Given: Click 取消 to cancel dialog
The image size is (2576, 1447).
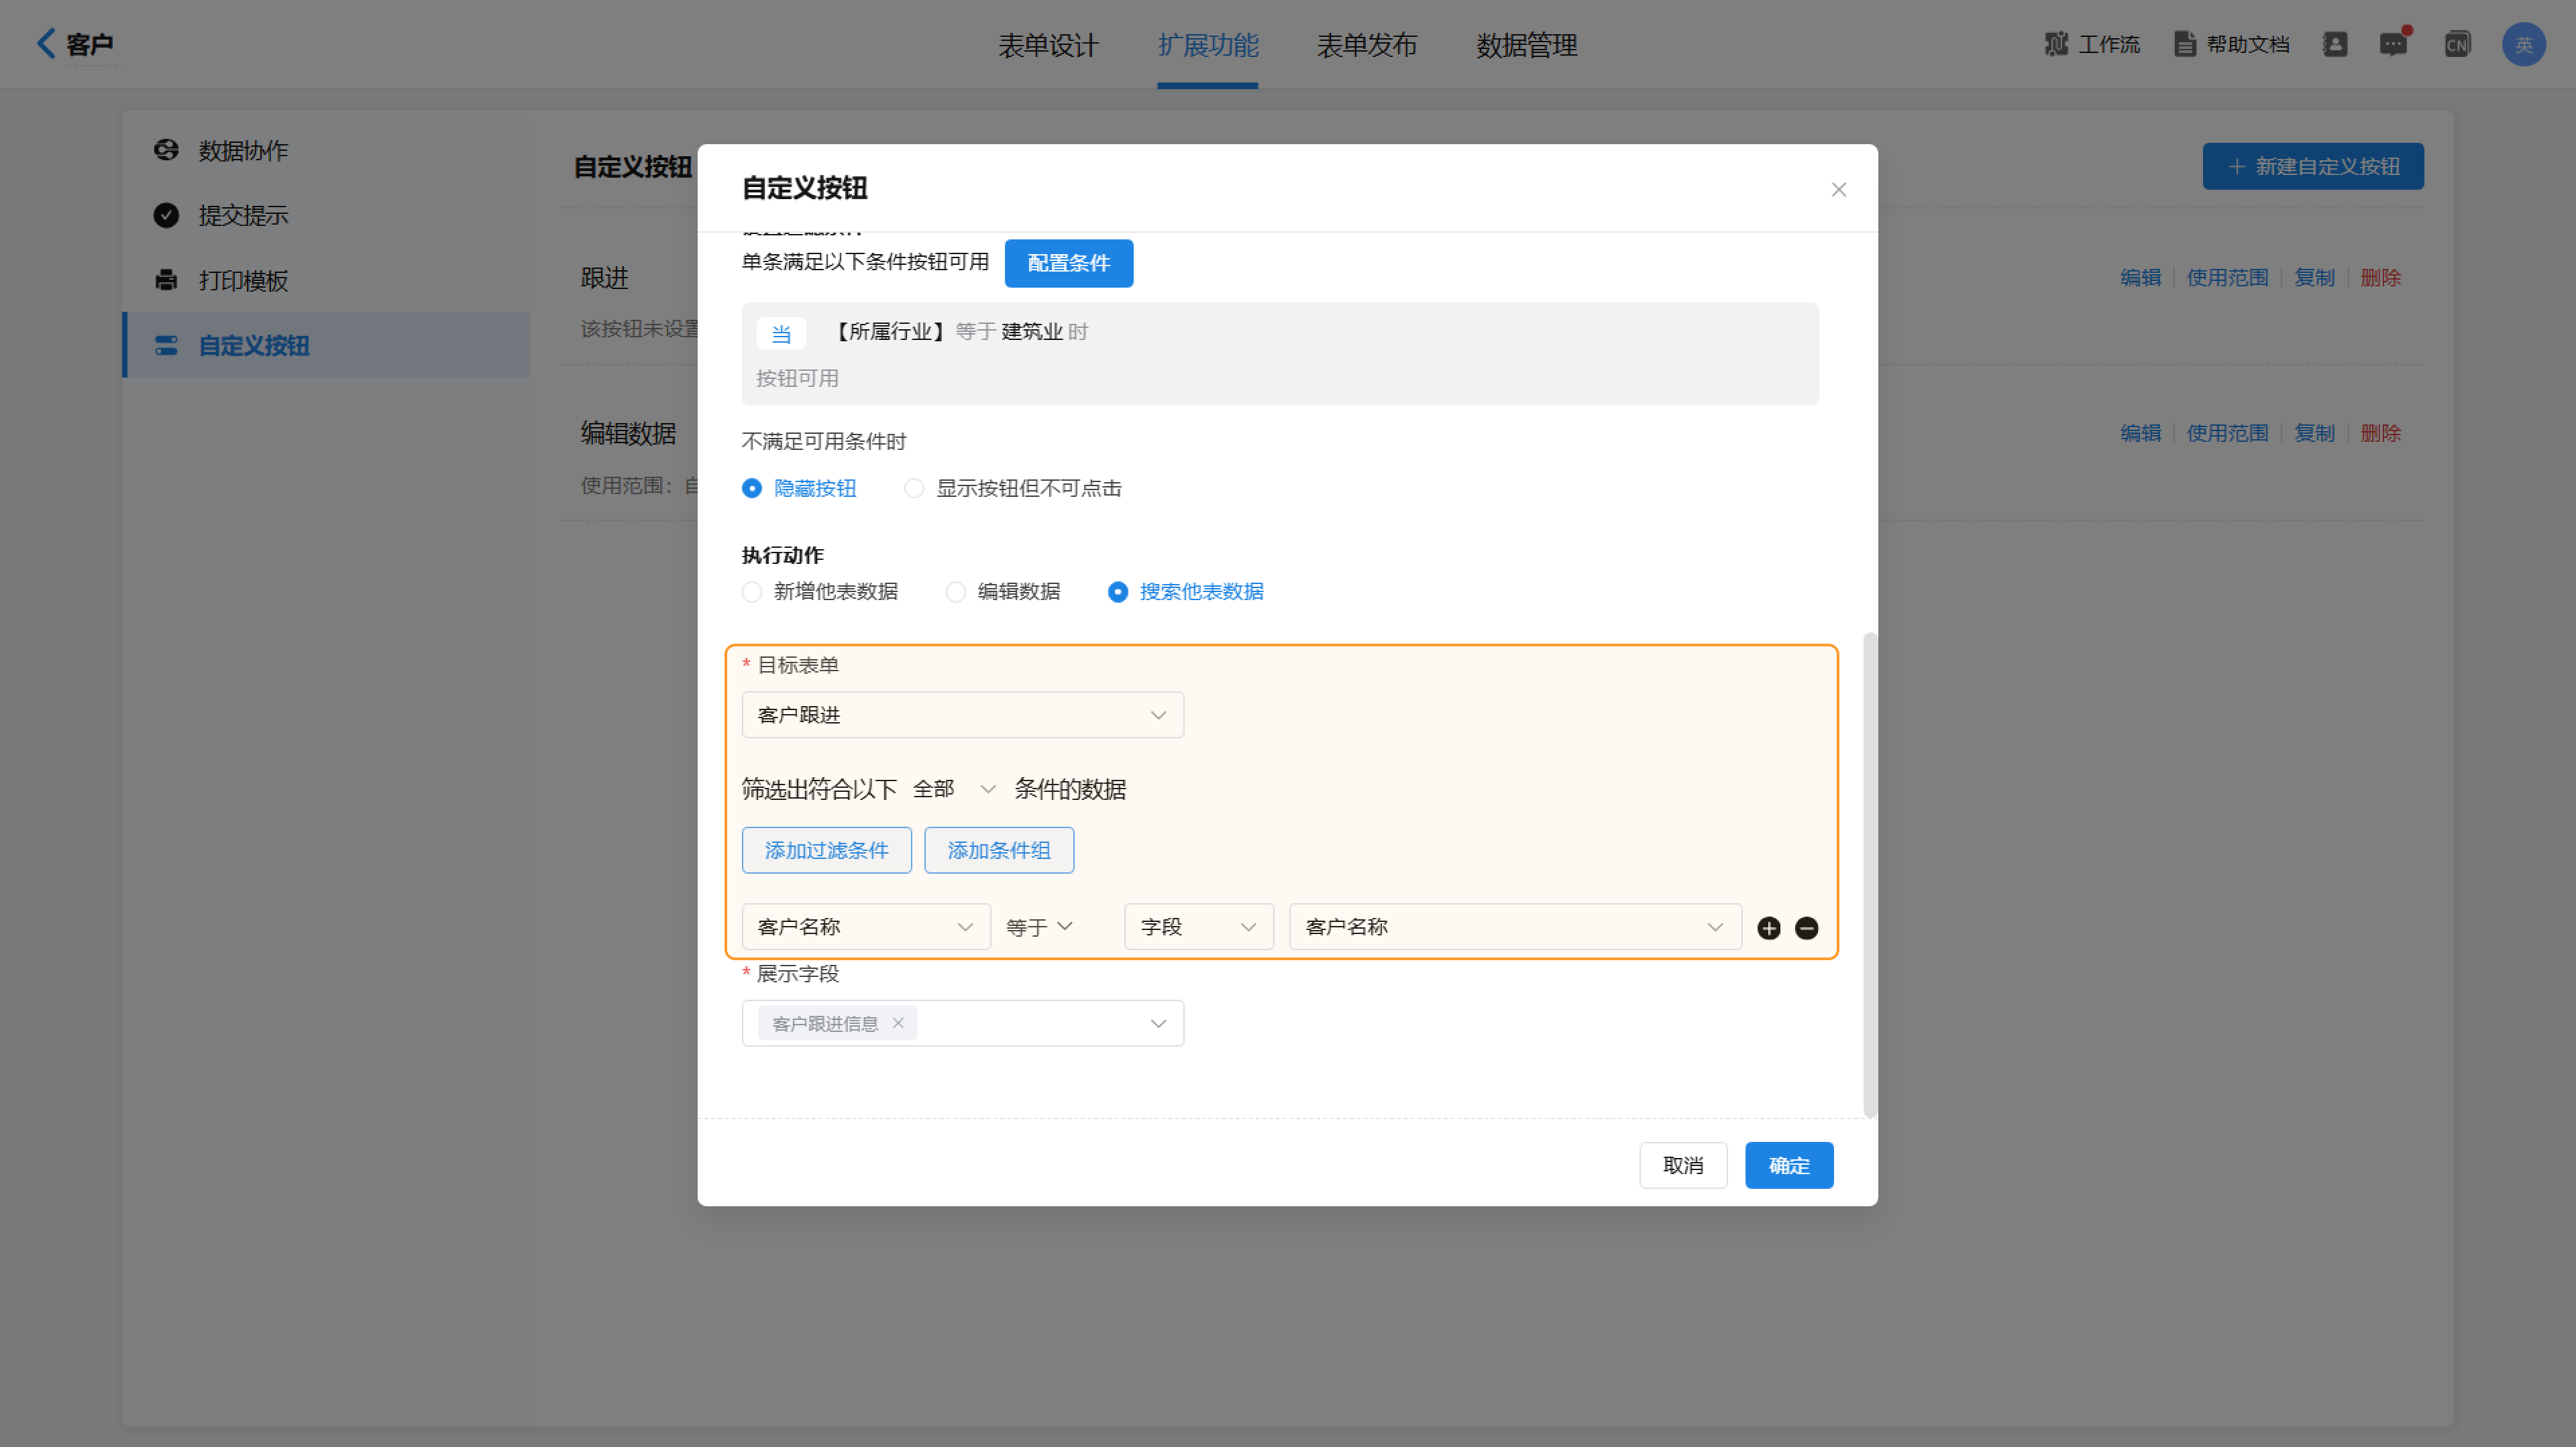Looking at the screenshot, I should [1683, 1164].
